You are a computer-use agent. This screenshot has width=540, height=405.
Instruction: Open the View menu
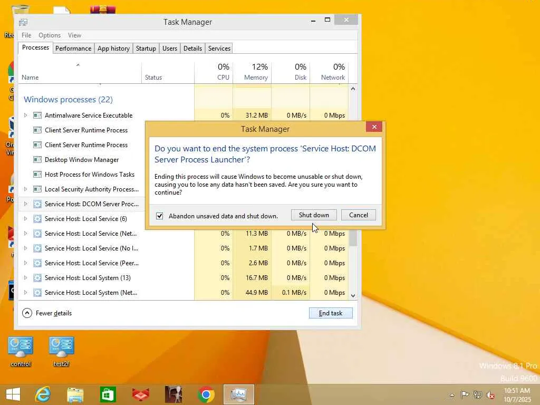click(74, 35)
